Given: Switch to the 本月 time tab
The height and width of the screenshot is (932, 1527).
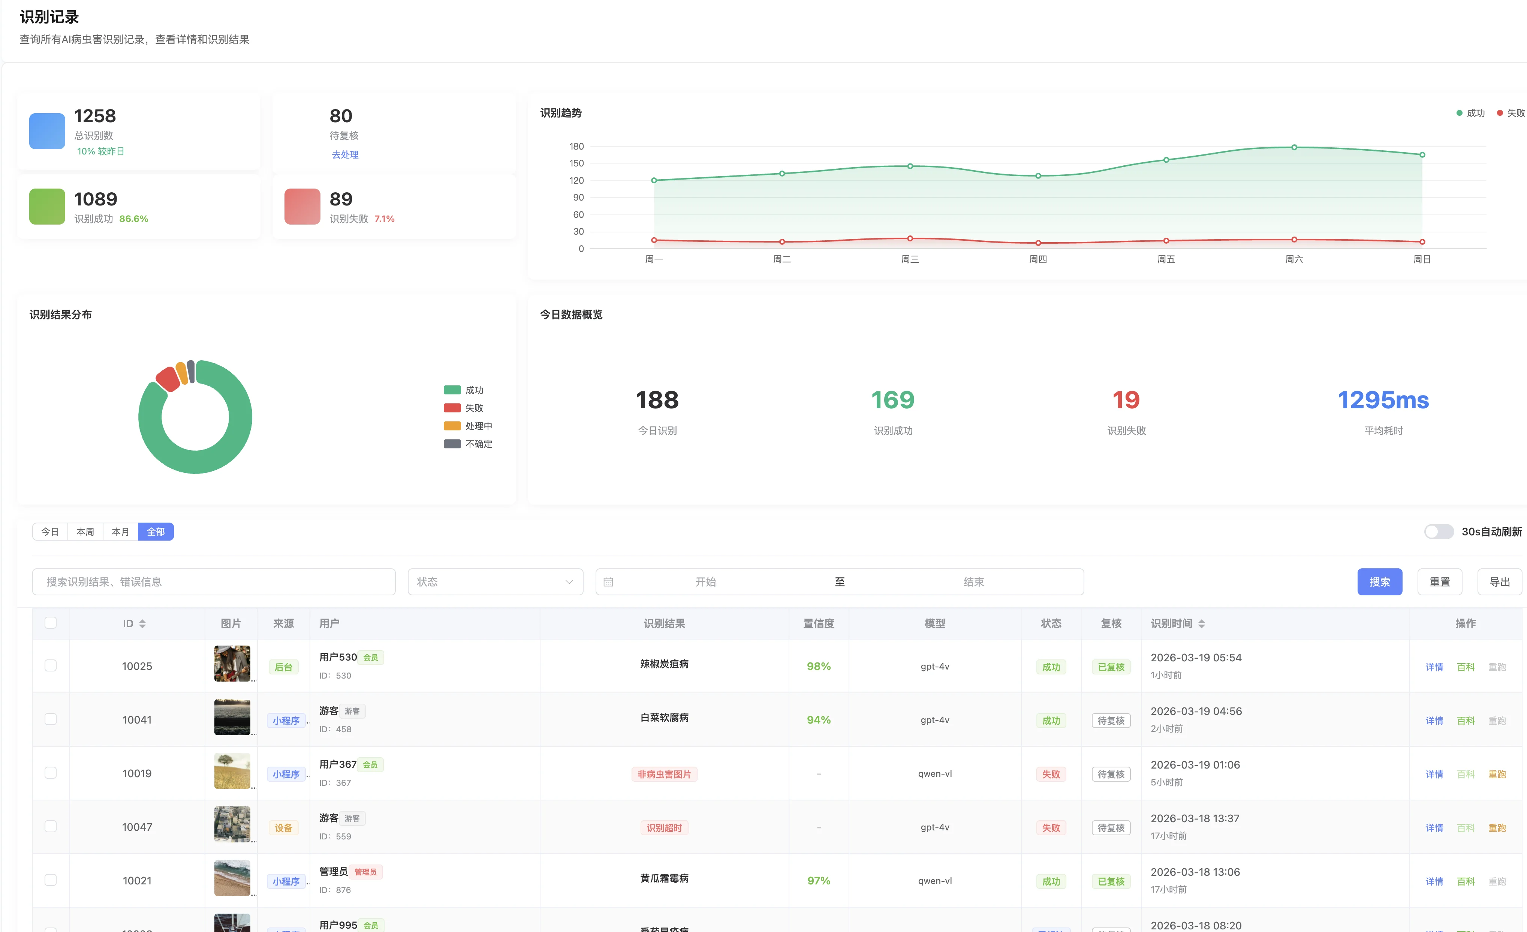Looking at the screenshot, I should pyautogui.click(x=120, y=532).
